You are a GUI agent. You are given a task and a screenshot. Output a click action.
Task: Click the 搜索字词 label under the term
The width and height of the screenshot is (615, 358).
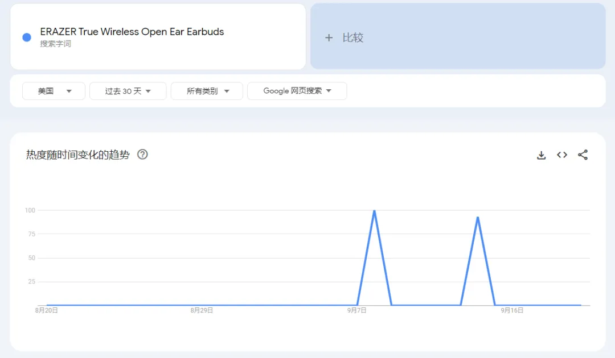55,44
